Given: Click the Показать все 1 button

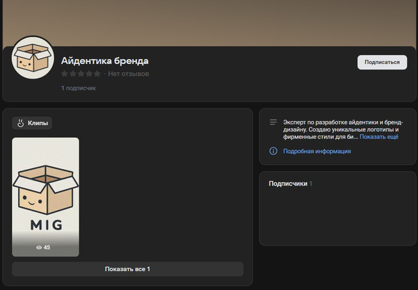Looking at the screenshot, I should (127, 269).
